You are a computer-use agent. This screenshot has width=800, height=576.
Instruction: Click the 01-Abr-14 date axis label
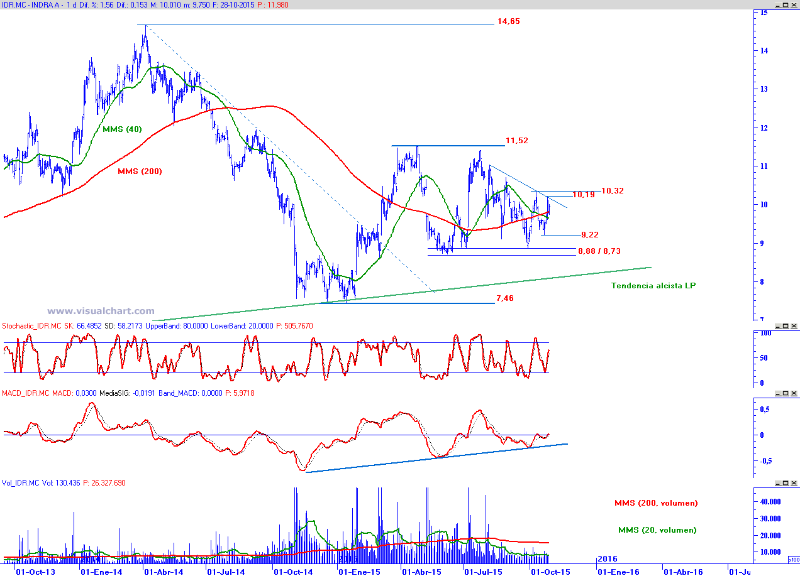(x=164, y=572)
